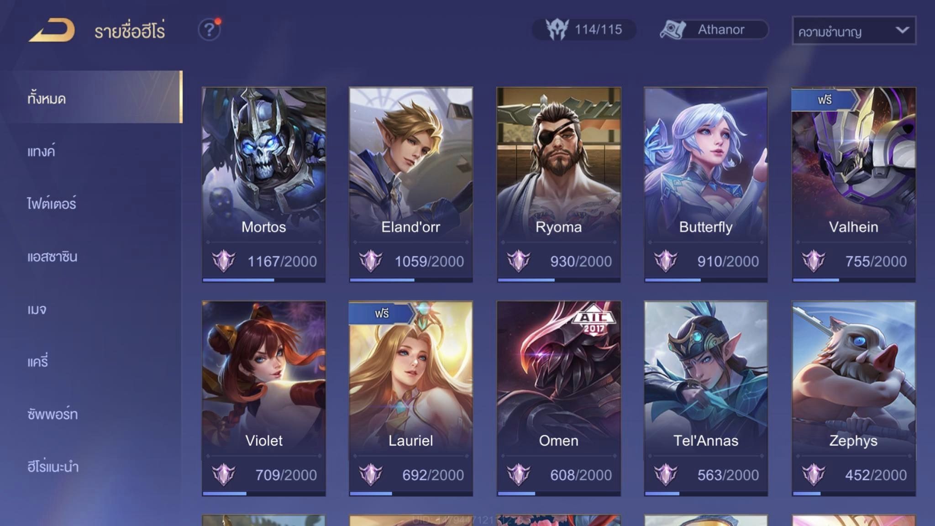Image resolution: width=935 pixels, height=526 pixels.
Task: Open the Athanor scroll icon
Action: click(673, 30)
